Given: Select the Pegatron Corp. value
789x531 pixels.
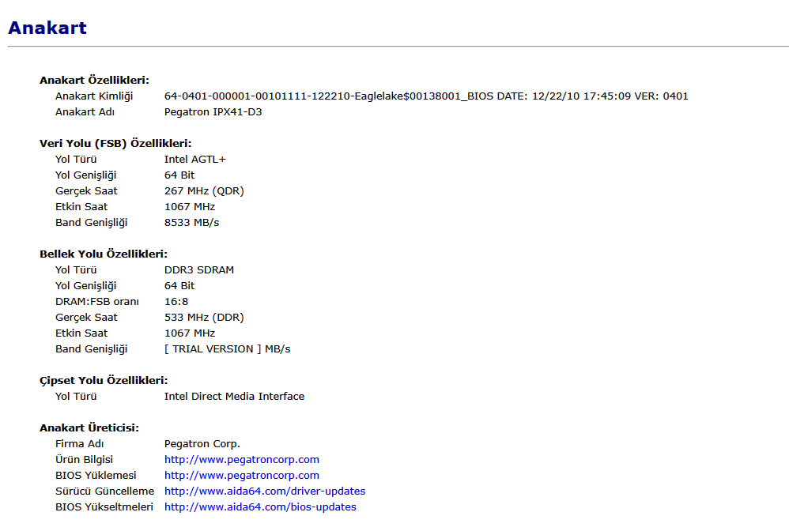Looking at the screenshot, I should pyautogui.click(x=202, y=444).
